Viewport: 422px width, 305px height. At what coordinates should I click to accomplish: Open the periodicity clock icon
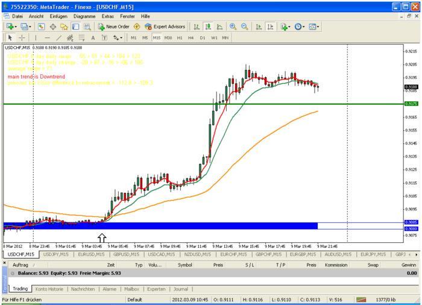click(x=298, y=27)
